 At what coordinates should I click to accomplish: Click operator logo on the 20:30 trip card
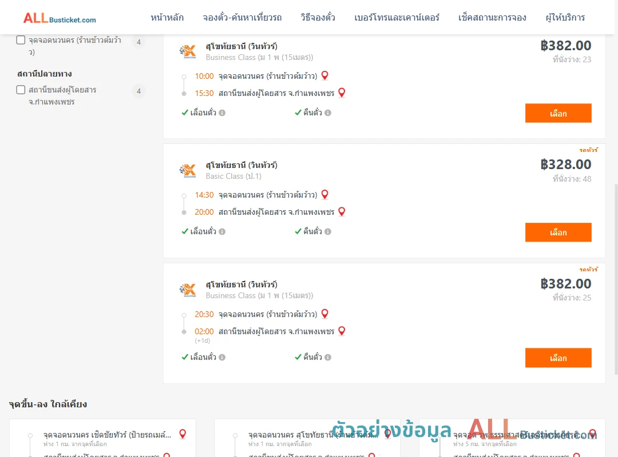click(x=188, y=290)
